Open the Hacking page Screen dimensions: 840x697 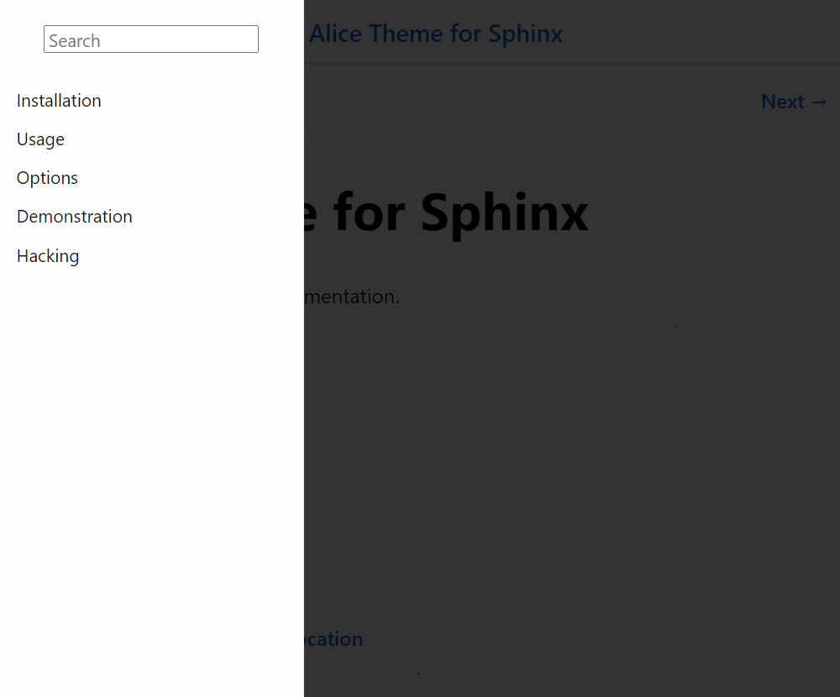point(48,256)
